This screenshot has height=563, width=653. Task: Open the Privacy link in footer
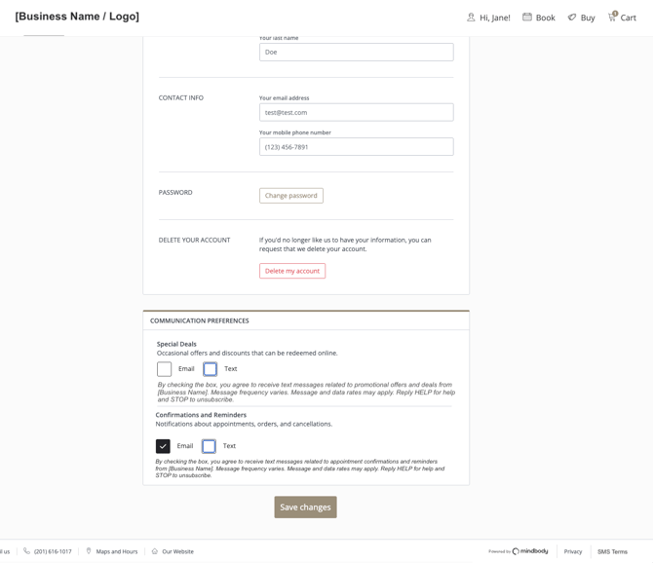tap(573, 551)
